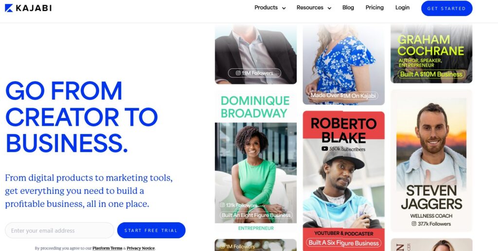498x251 pixels.
Task: Click the Kajabi logo icon
Action: tap(9, 8)
